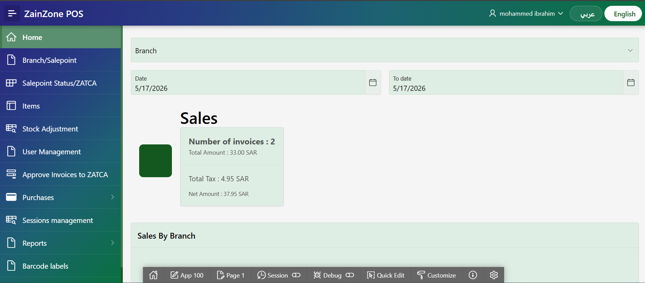This screenshot has height=283, width=645.
Task: Open calendar picker for Date
Action: click(373, 83)
